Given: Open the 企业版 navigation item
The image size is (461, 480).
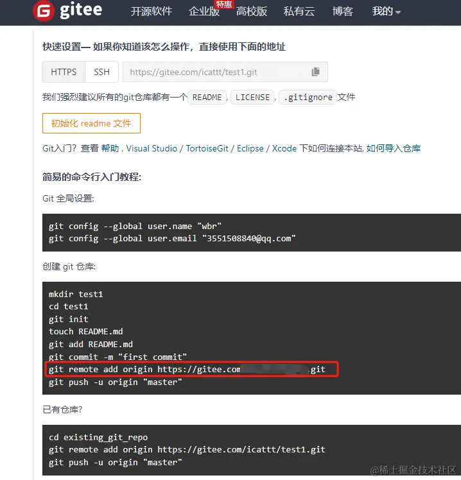Looking at the screenshot, I should 204,12.
